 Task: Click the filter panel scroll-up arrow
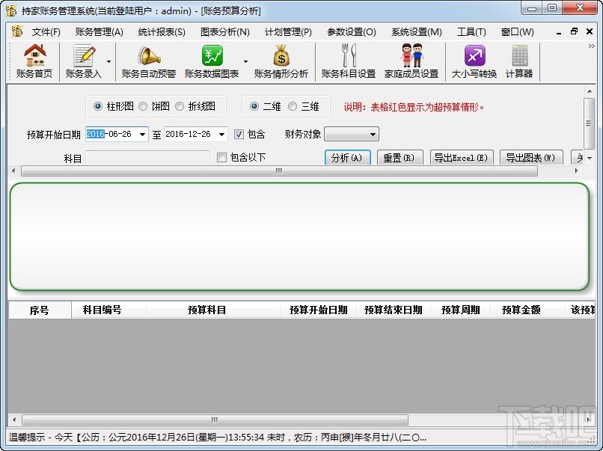(x=589, y=91)
